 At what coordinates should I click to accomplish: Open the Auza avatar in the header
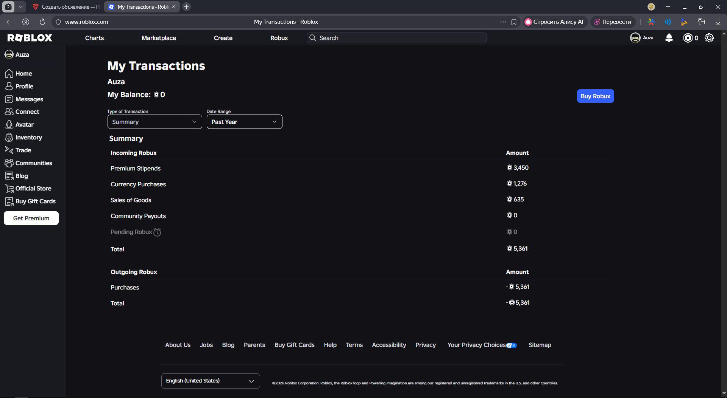click(x=635, y=38)
